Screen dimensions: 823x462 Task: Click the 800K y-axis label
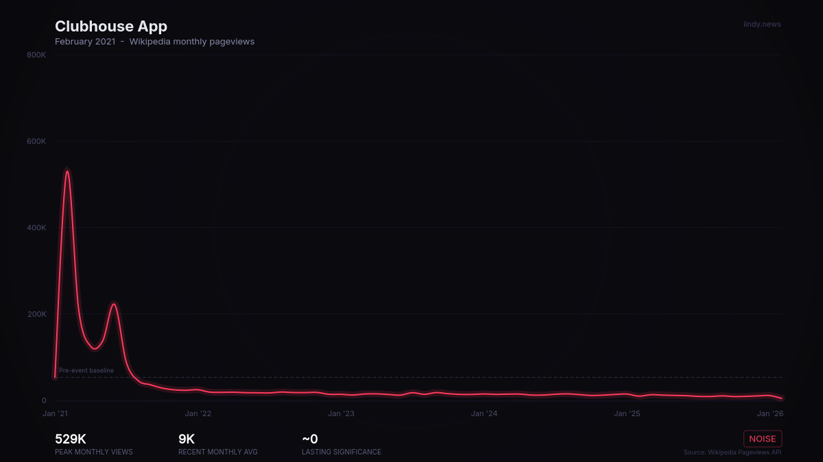point(36,55)
